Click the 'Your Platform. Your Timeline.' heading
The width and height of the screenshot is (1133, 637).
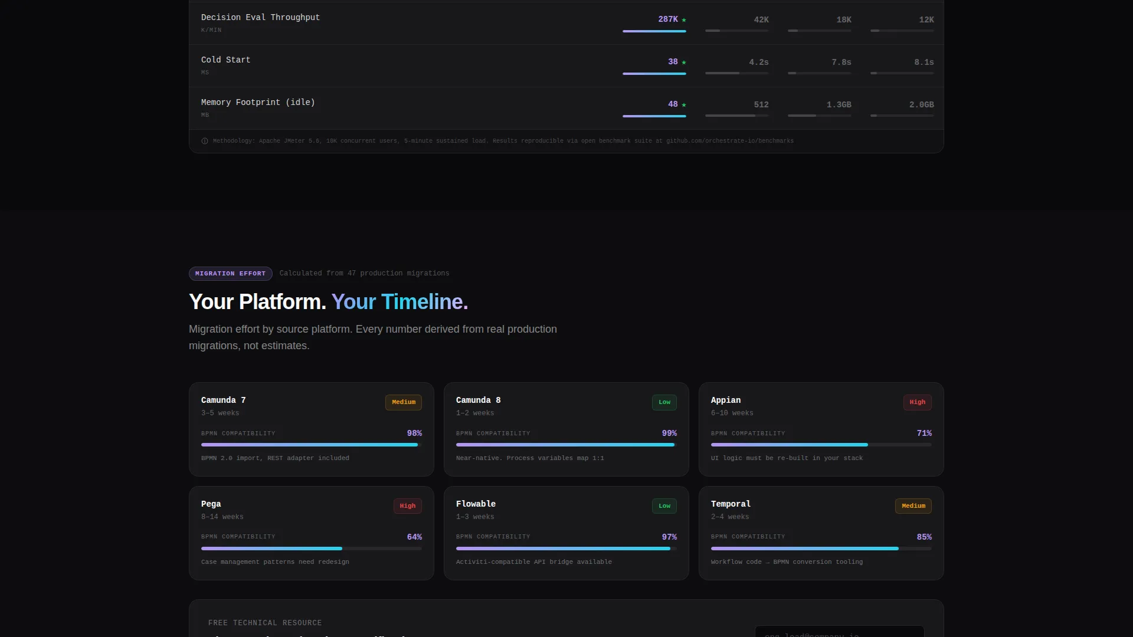pos(328,302)
